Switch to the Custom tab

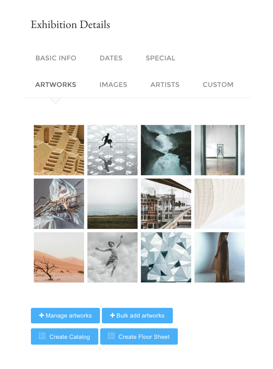tap(218, 84)
